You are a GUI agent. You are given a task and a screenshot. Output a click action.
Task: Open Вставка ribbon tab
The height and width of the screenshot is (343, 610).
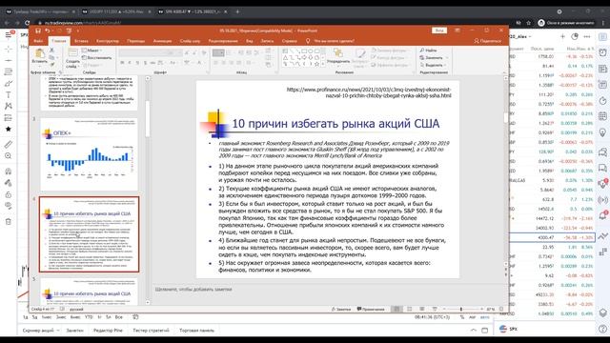pos(81,41)
